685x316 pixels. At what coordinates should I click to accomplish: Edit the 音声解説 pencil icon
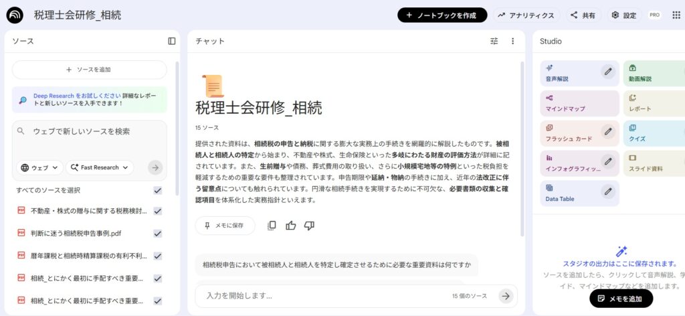[608, 71]
